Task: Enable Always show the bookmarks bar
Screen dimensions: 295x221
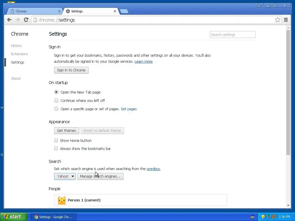Action: 56,148
